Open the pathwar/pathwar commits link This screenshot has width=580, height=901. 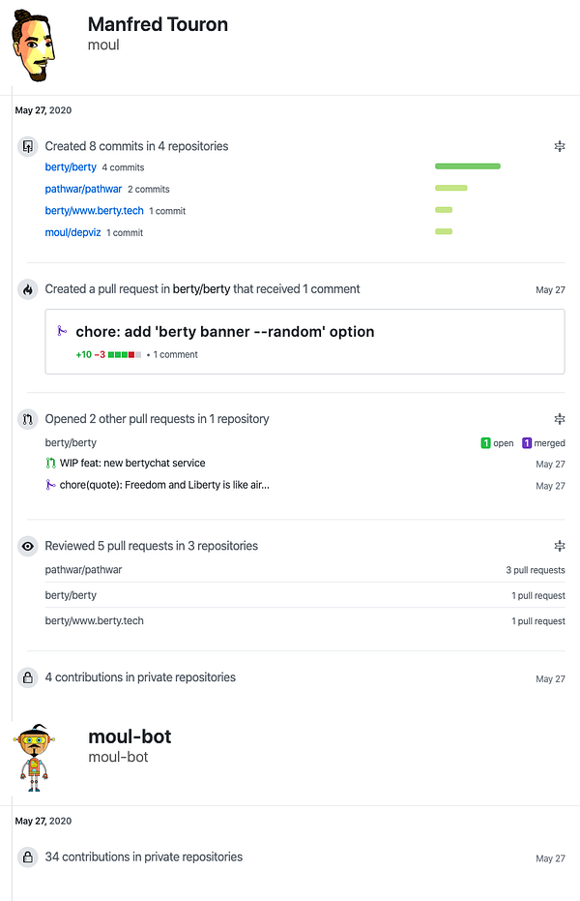point(83,190)
